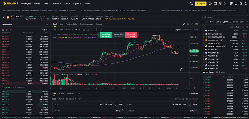Open the chart date range calendar icon

tap(84, 30)
